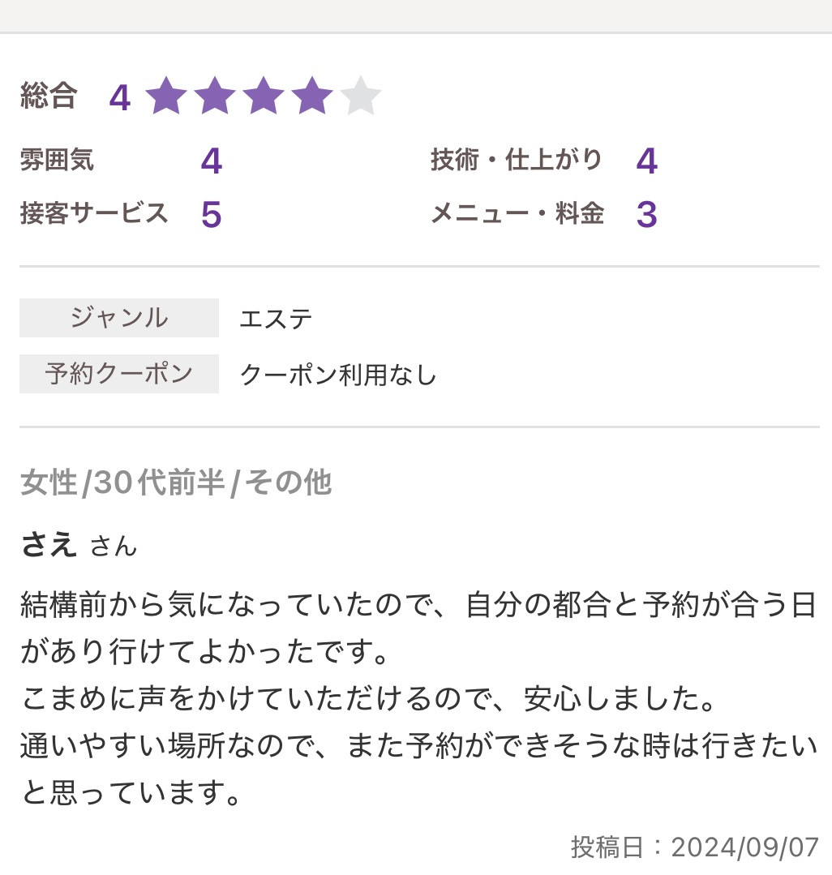Click the 技術・仕上がり rating label
832x875 pixels.
point(517,160)
